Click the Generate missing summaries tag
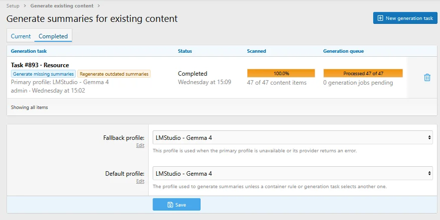This screenshot has height=220, width=440. [x=43, y=74]
